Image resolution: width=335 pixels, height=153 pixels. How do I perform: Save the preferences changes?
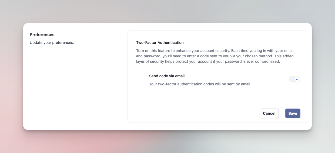pyautogui.click(x=293, y=113)
